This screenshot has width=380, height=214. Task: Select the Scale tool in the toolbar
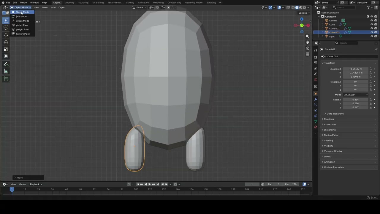[6, 49]
